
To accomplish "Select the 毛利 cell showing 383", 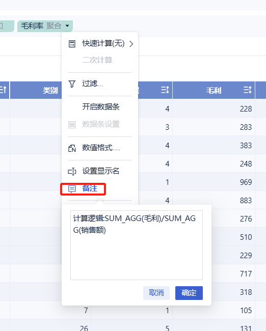I will [x=214, y=146].
